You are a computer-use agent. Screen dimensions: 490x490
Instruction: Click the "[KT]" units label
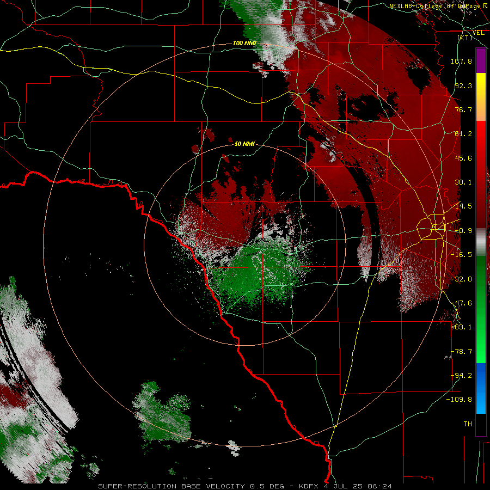coord(465,38)
